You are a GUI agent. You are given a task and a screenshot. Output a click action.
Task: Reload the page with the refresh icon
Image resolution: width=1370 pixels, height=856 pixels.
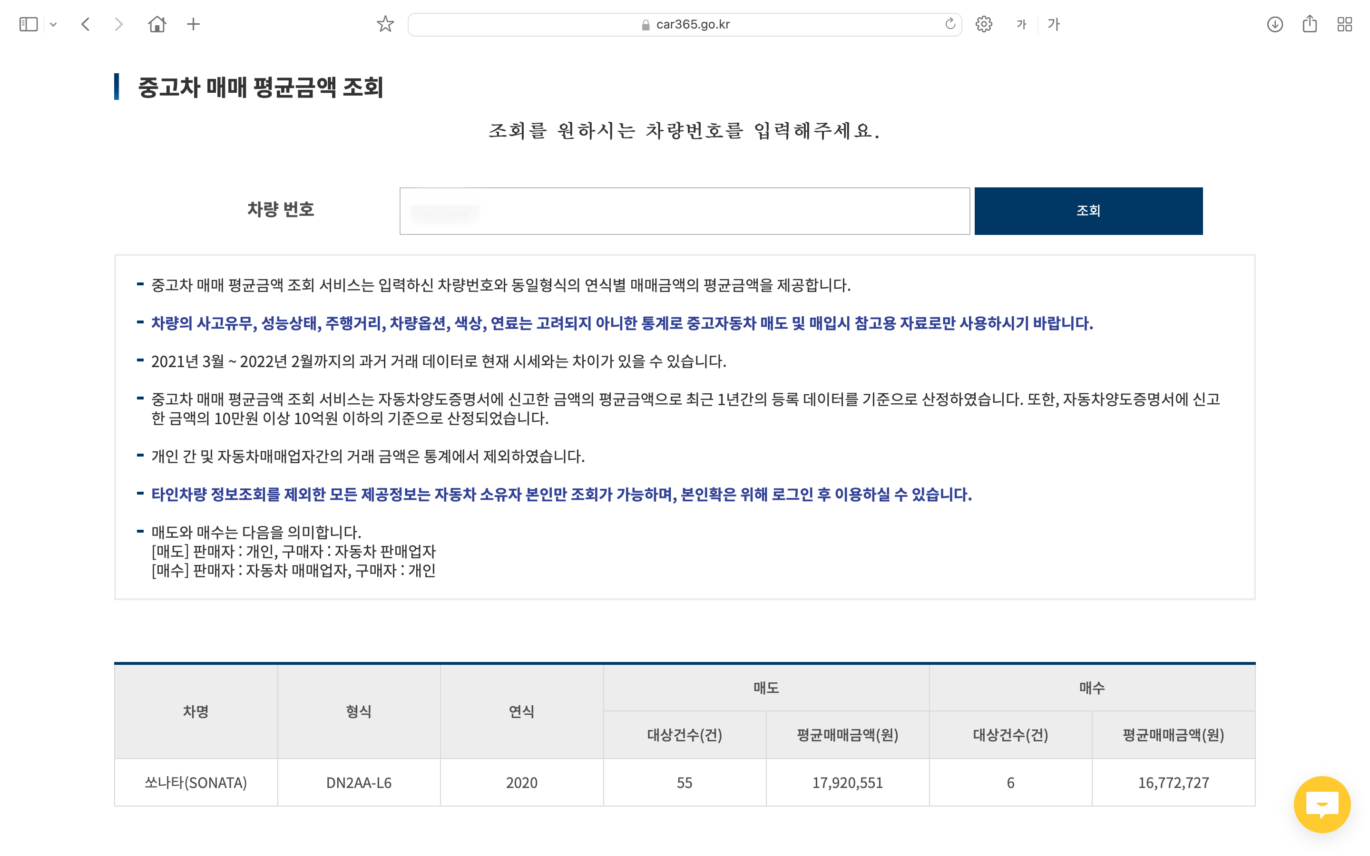point(950,24)
